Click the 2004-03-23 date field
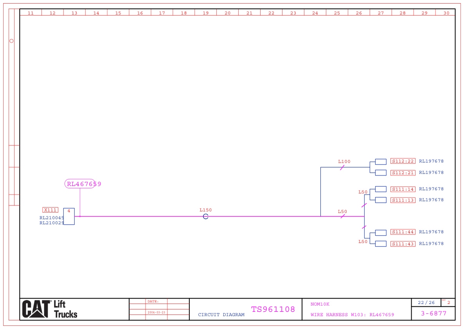This screenshot has height=329, width=466. click(x=156, y=313)
